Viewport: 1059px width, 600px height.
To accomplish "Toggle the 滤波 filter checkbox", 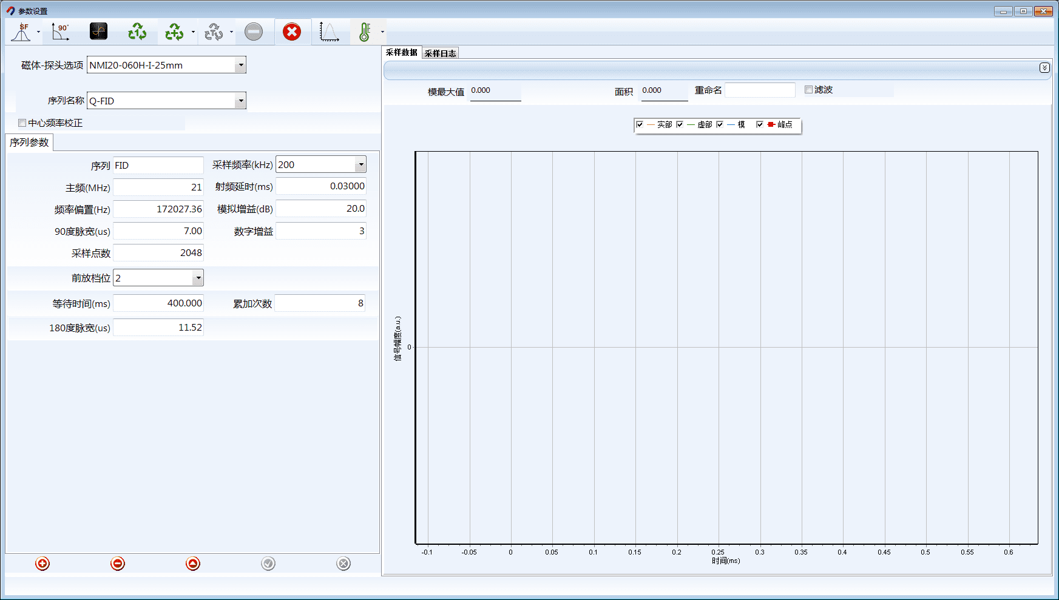I will (808, 90).
